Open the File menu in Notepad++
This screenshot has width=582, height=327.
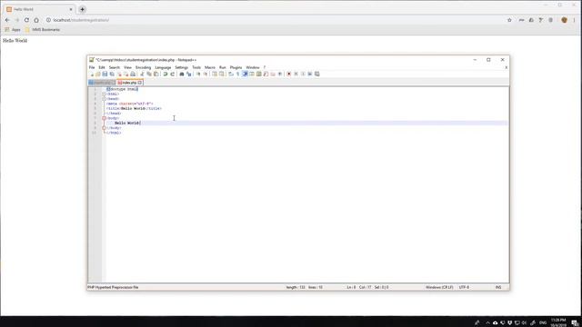click(92, 67)
